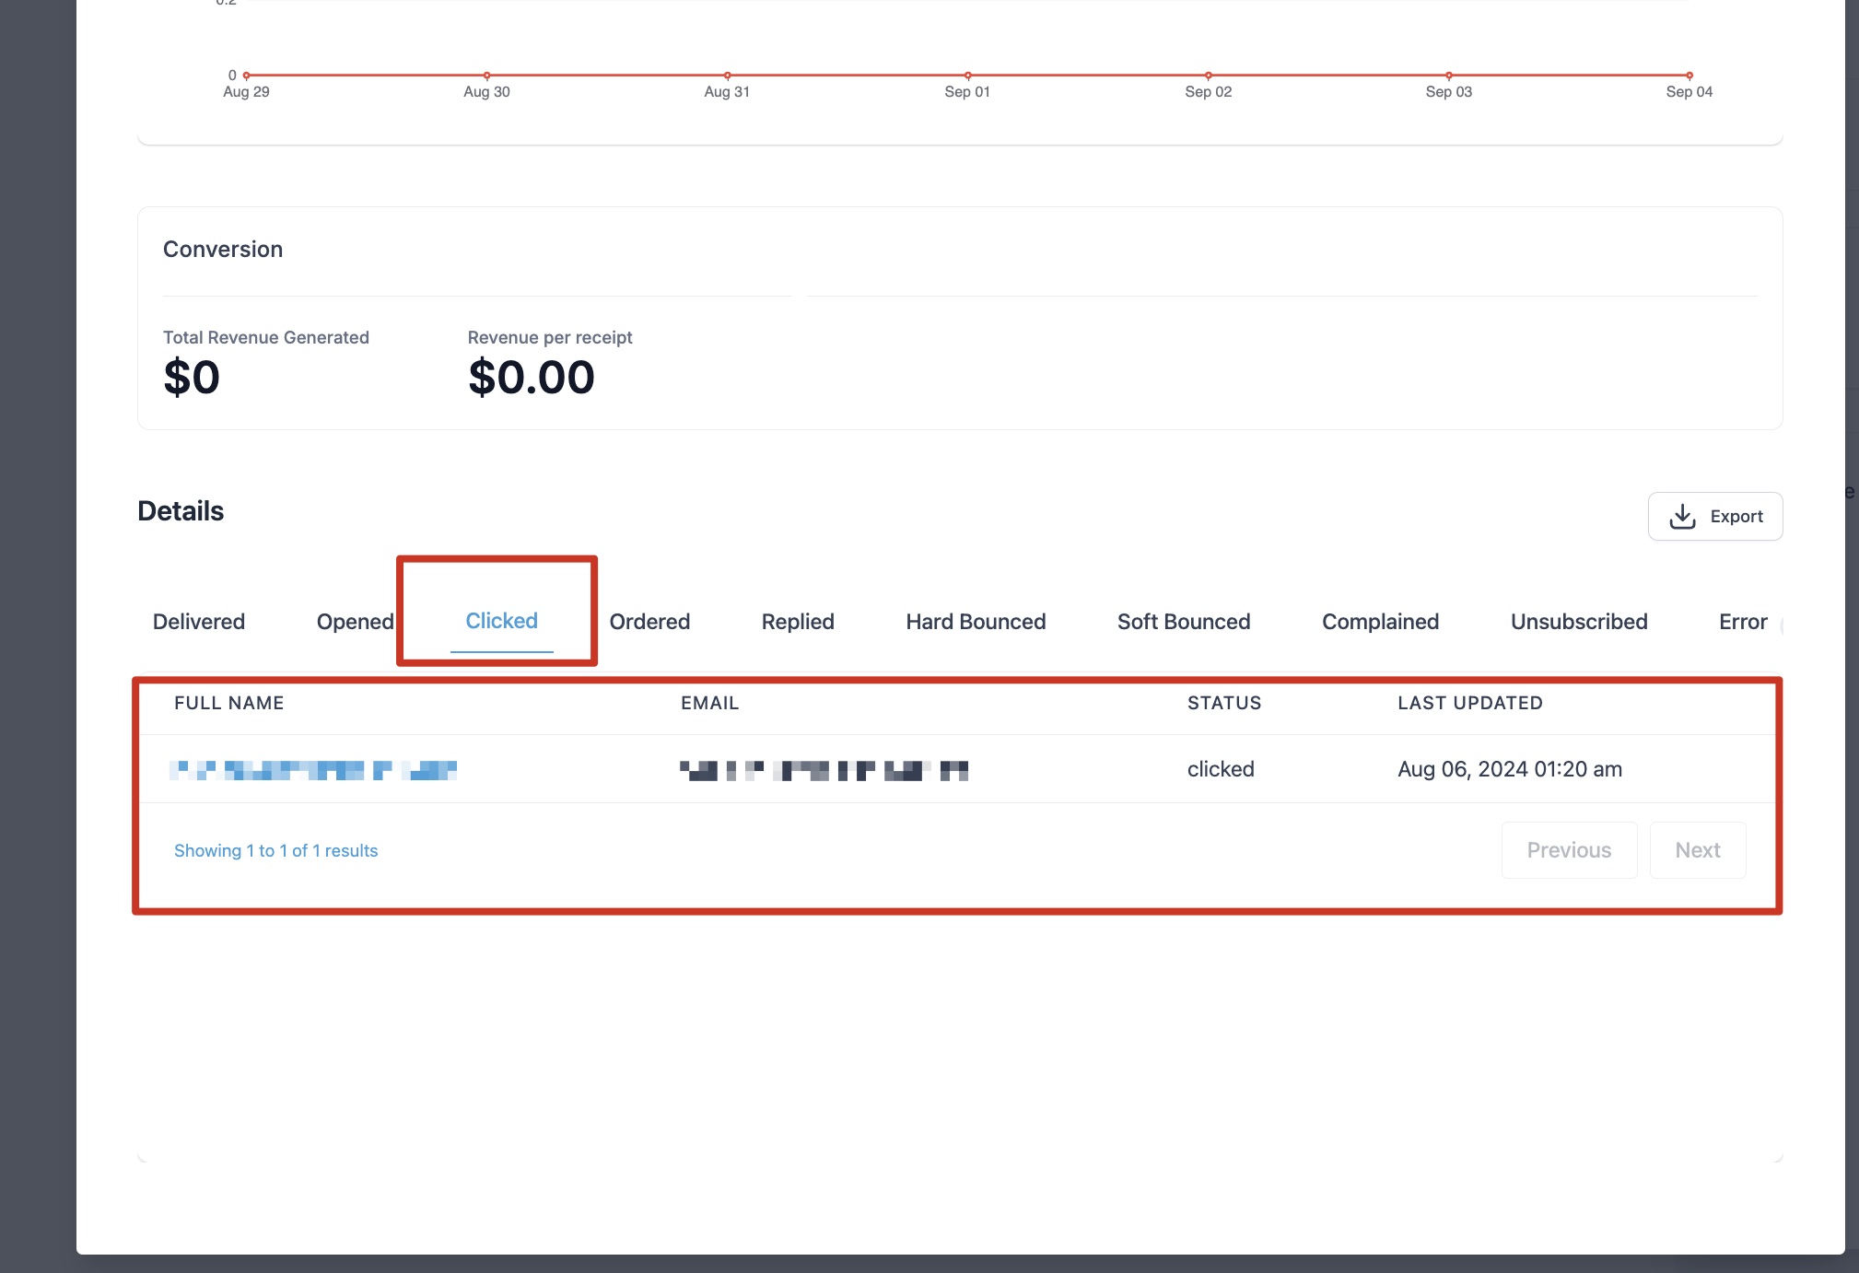Select the Clicked tab
Screen dimensions: 1859x1273
point(501,621)
